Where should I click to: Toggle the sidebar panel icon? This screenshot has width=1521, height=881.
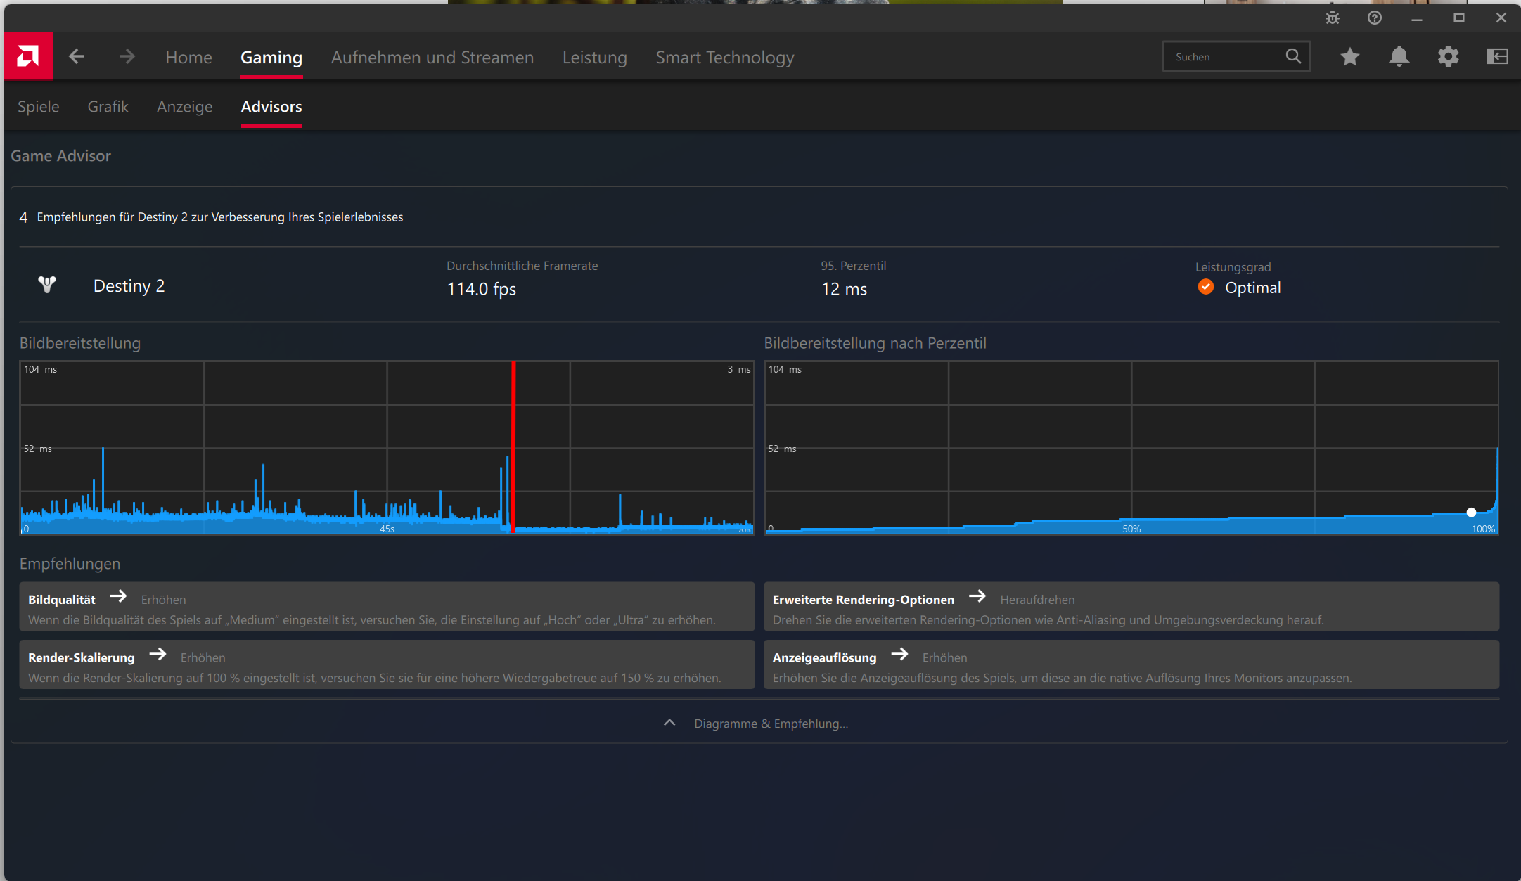pos(1497,56)
